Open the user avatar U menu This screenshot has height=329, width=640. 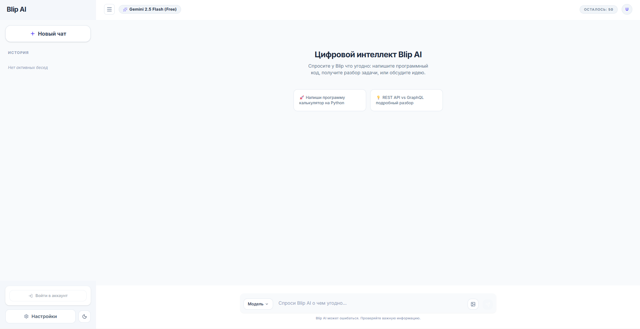[x=627, y=9]
